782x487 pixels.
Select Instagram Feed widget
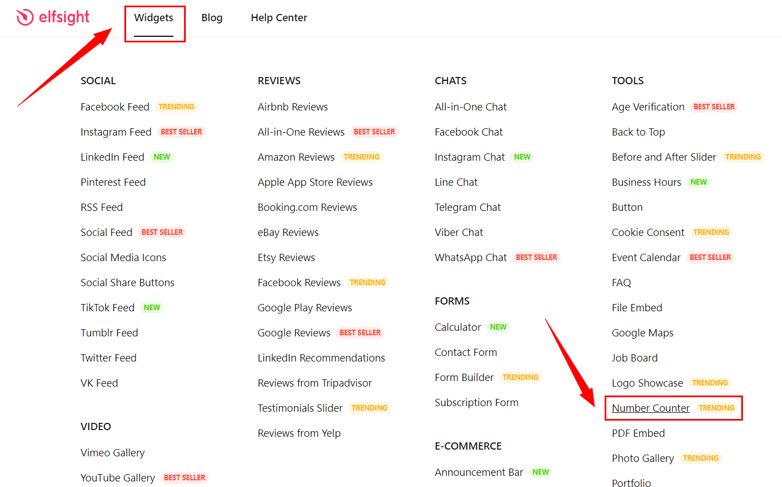[x=116, y=132]
